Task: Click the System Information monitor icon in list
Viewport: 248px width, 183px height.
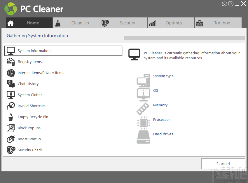Action: 11,51
